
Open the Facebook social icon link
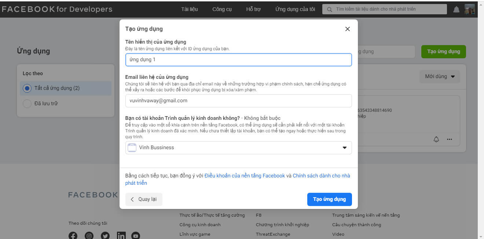tap(73, 236)
